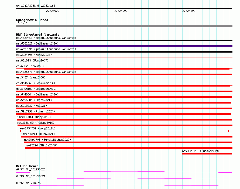This screenshot has width=240, height=189.
Task: Click the grey 10p12.1 cytogenetic band bar
Action: 124,26
